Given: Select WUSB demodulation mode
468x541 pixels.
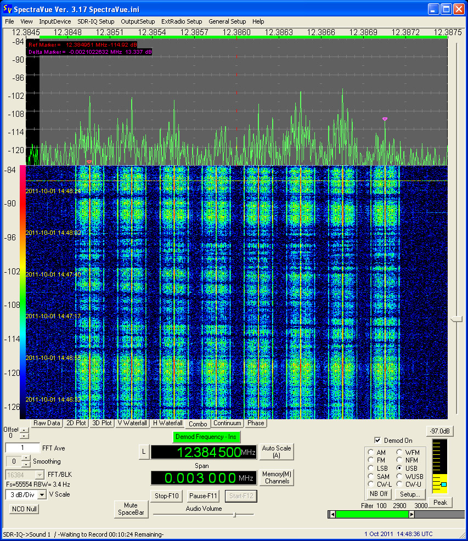Looking at the screenshot, I should tap(399, 476).
